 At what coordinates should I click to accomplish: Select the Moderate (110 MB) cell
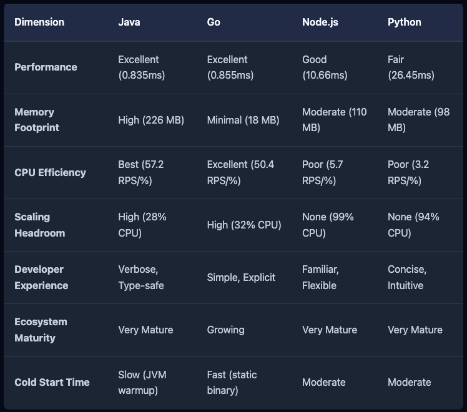click(335, 120)
